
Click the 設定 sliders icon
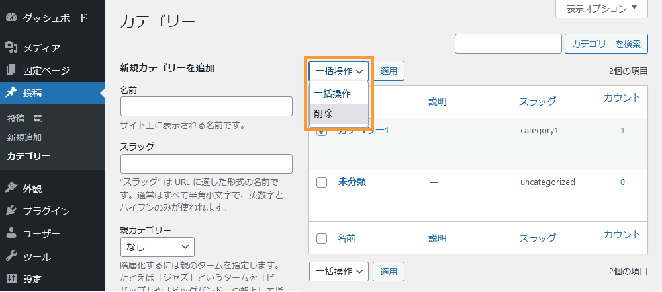[11, 279]
